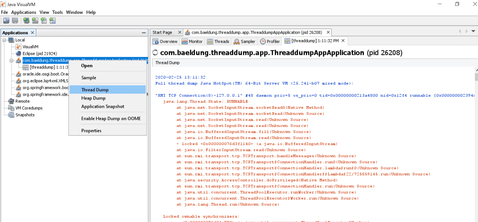
Task: Collapse the com.baeldung.threaddump application node
Action: click(x=11, y=60)
